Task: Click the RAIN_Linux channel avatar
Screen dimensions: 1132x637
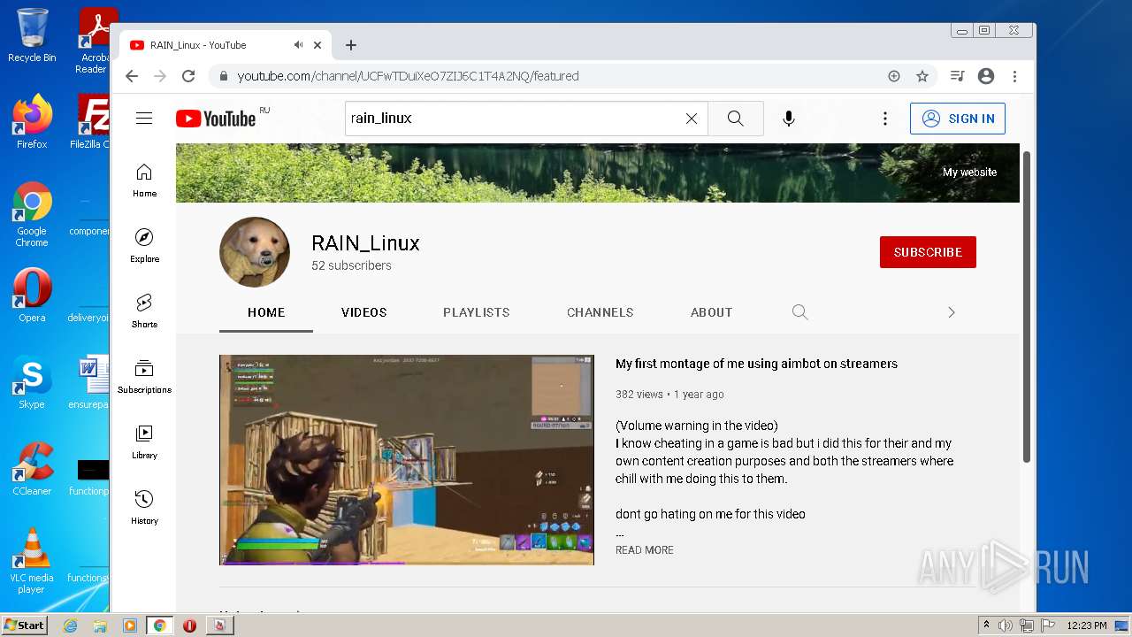Action: pos(255,252)
